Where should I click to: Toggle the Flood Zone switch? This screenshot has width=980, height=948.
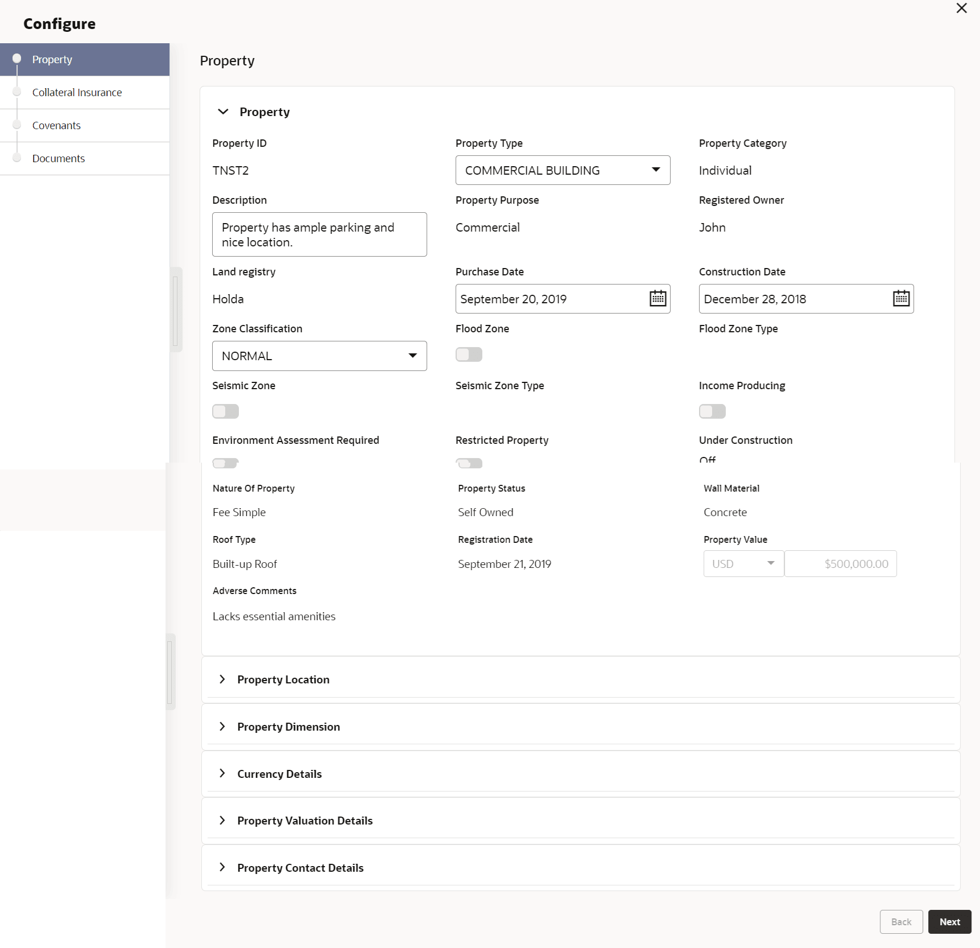(469, 355)
